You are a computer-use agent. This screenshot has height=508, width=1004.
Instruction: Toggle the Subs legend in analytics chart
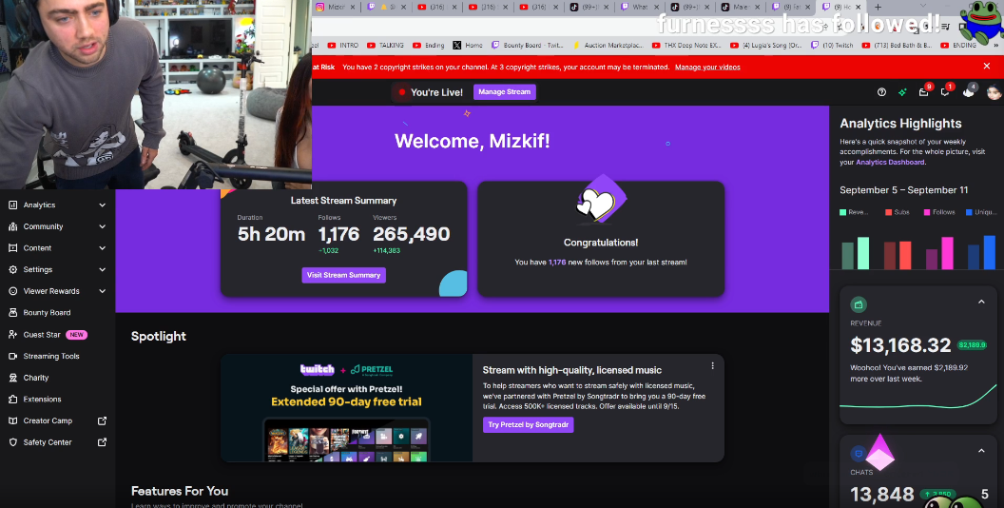click(x=898, y=212)
